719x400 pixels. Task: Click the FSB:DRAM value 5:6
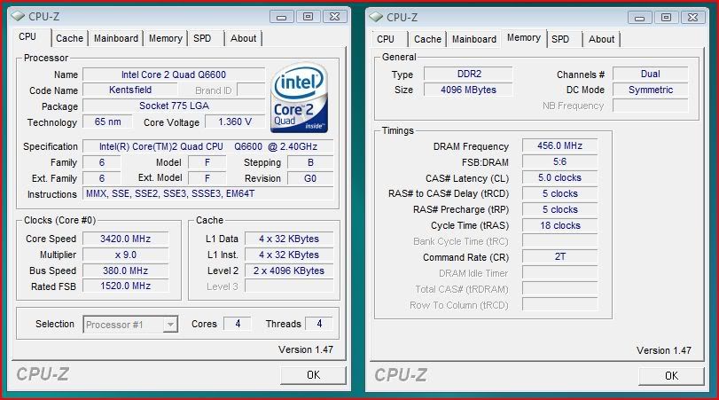[x=560, y=162]
